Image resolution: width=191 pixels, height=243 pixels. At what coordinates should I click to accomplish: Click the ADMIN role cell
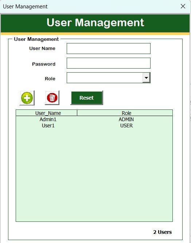point(126,119)
